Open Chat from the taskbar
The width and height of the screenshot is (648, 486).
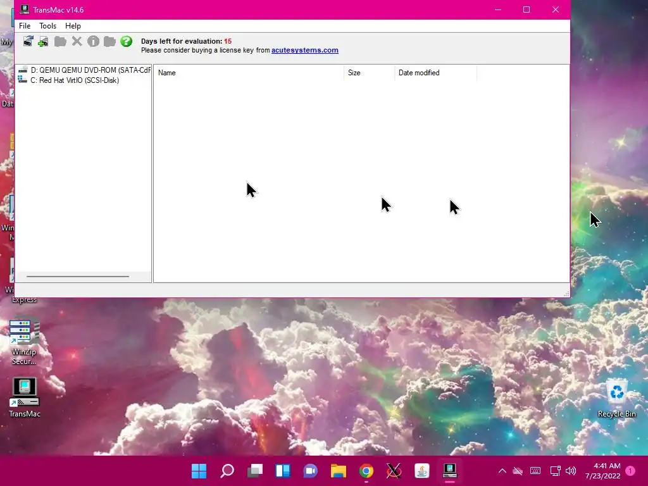[x=310, y=471]
